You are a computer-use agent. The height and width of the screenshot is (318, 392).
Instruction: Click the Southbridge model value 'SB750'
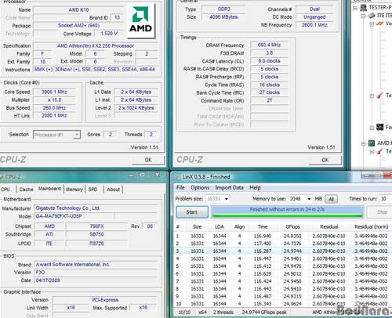(96, 234)
